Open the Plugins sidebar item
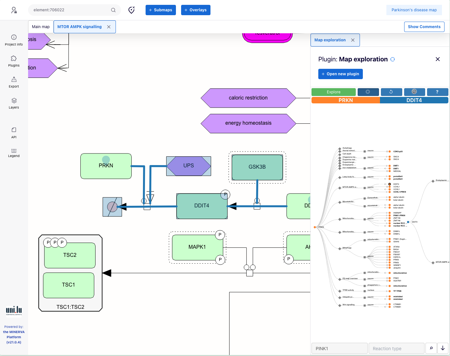The height and width of the screenshot is (356, 450). (14, 61)
